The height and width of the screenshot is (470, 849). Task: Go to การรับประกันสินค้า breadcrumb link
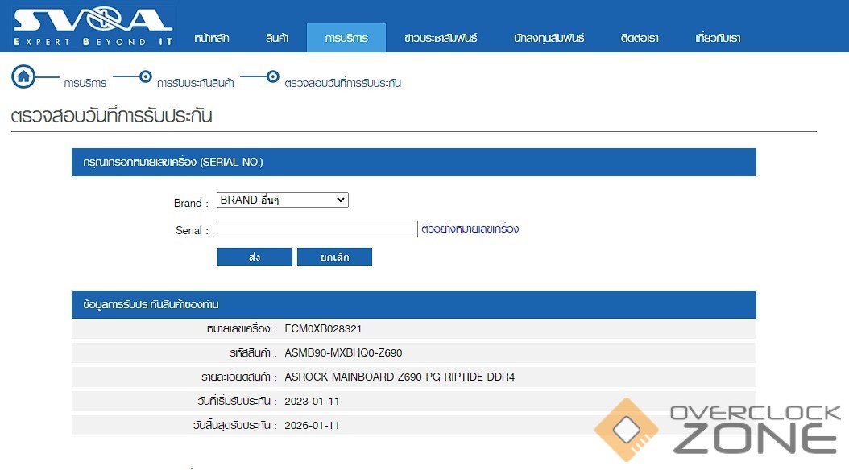coord(196,83)
